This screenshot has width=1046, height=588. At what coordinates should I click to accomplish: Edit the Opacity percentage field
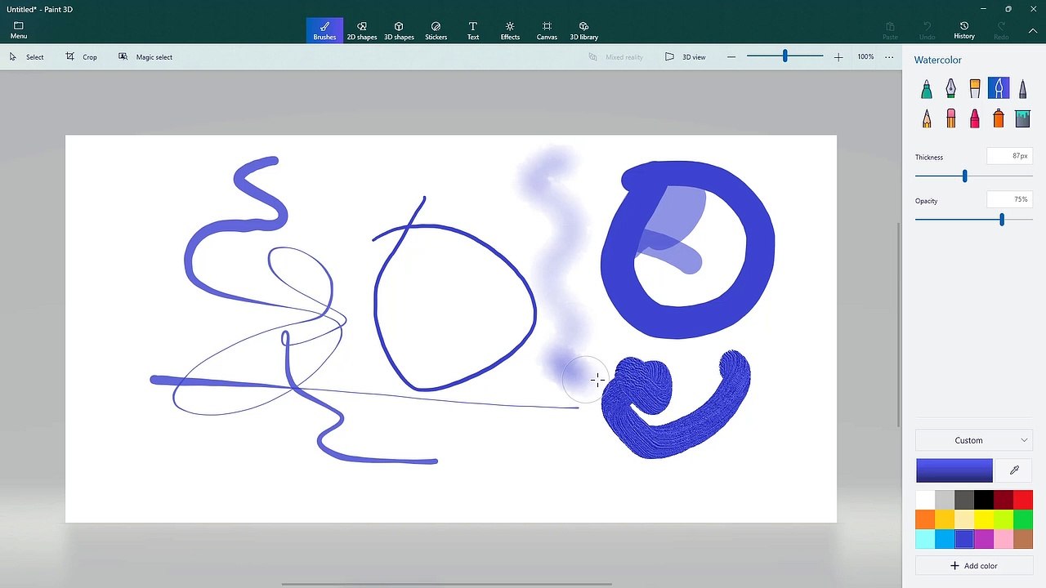click(1009, 199)
